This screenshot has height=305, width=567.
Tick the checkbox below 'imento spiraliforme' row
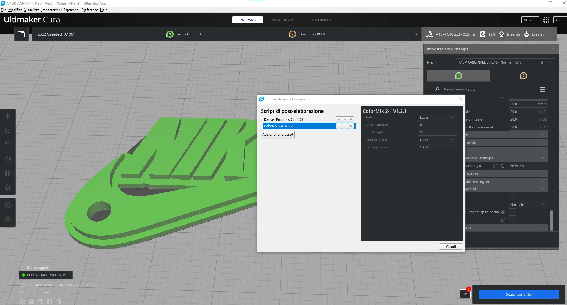pyautogui.click(x=512, y=220)
